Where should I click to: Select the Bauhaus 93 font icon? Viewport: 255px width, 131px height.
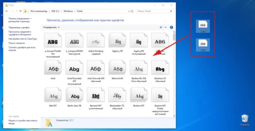tap(160, 67)
